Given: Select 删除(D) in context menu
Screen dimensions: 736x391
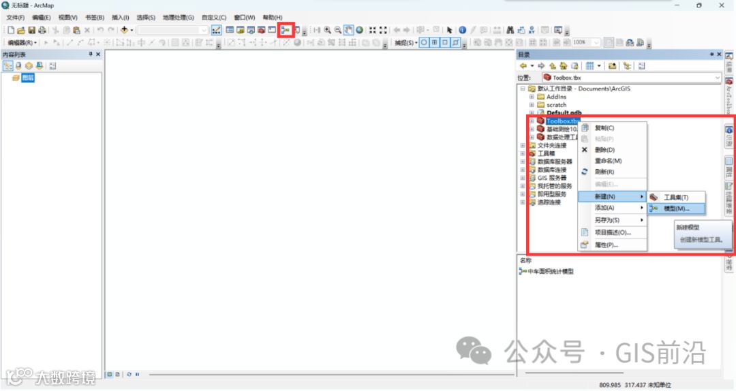Looking at the screenshot, I should pyautogui.click(x=604, y=150).
